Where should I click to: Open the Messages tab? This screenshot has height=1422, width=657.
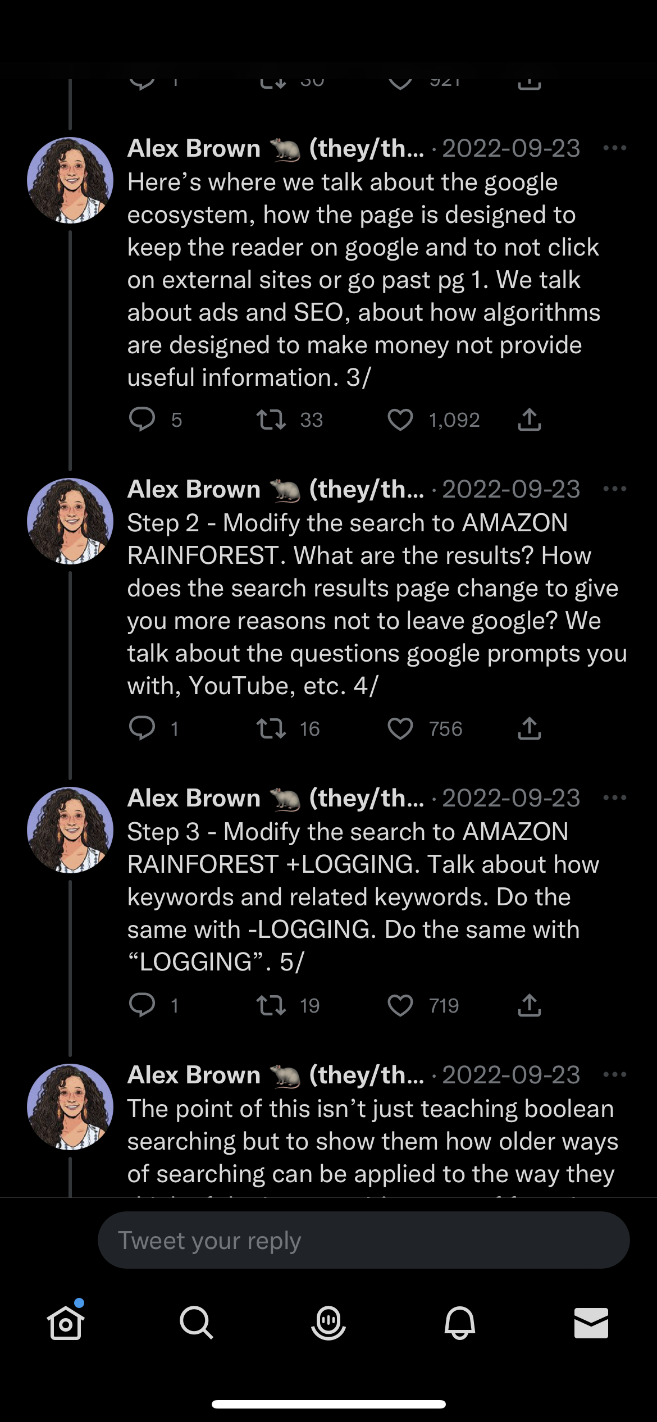tap(591, 1323)
